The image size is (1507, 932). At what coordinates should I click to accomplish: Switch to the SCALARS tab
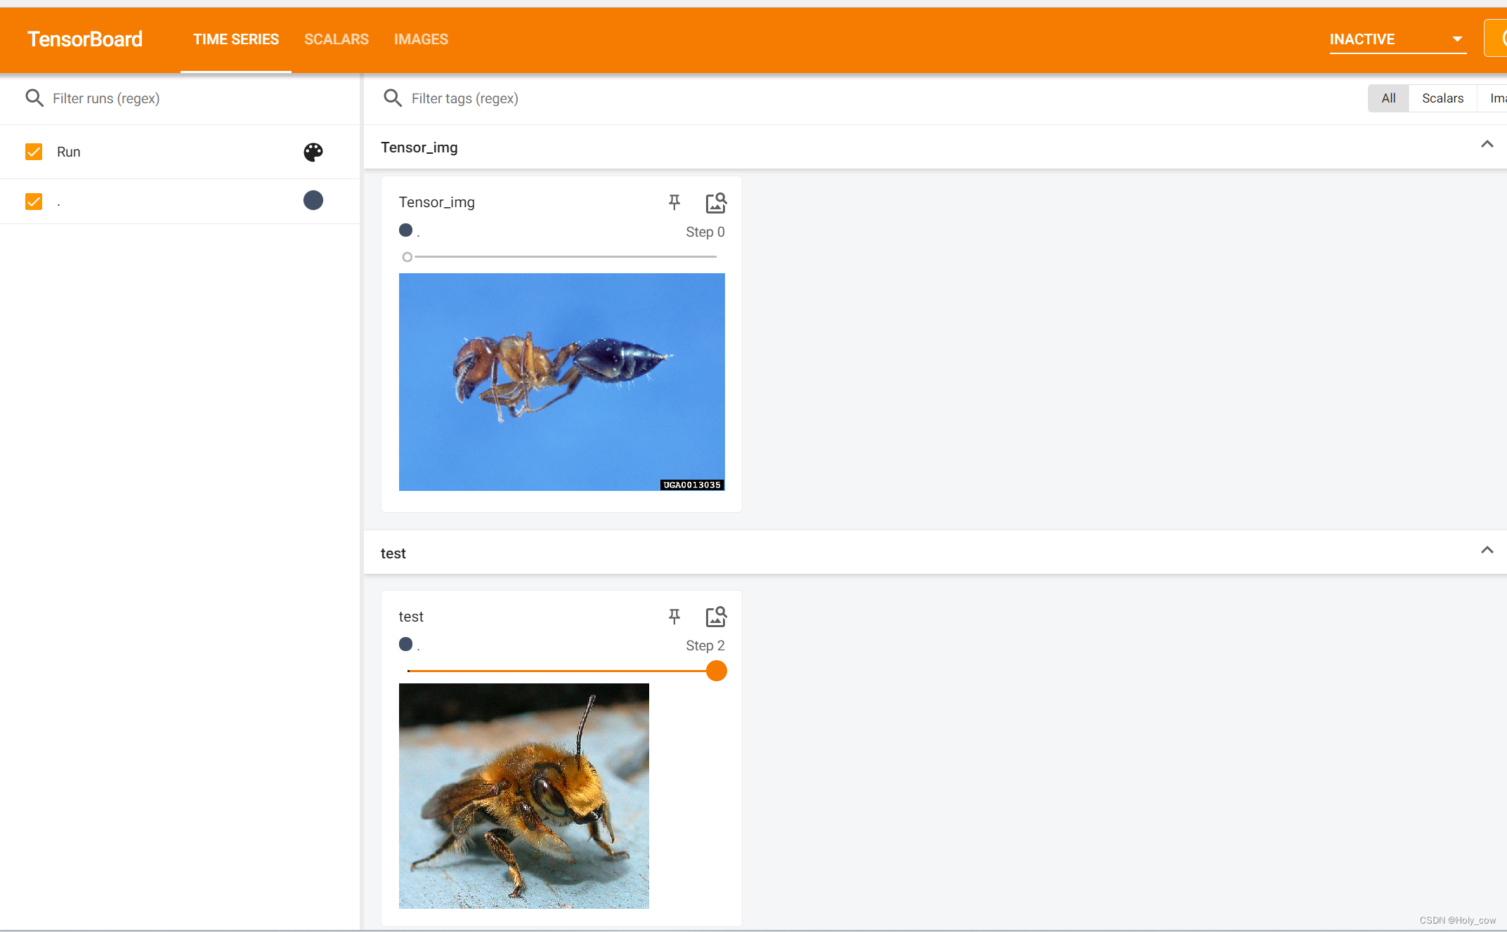point(336,39)
